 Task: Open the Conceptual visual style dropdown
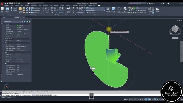(96, 8)
